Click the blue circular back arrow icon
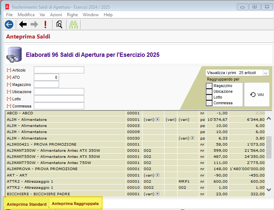The image size is (274, 210). [9, 24]
